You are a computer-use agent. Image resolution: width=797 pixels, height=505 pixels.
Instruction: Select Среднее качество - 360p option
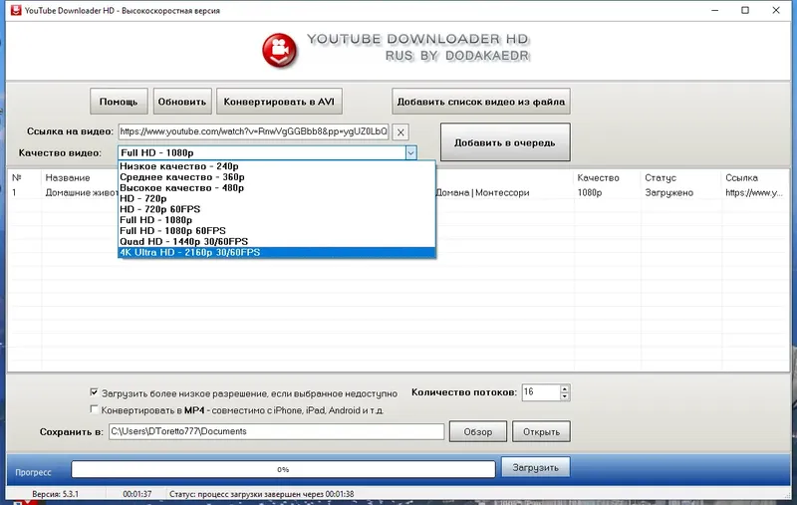pos(277,177)
